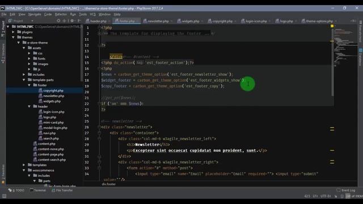Collapse the e-store-theme folder
The image size is (363, 204).
click(19, 43)
